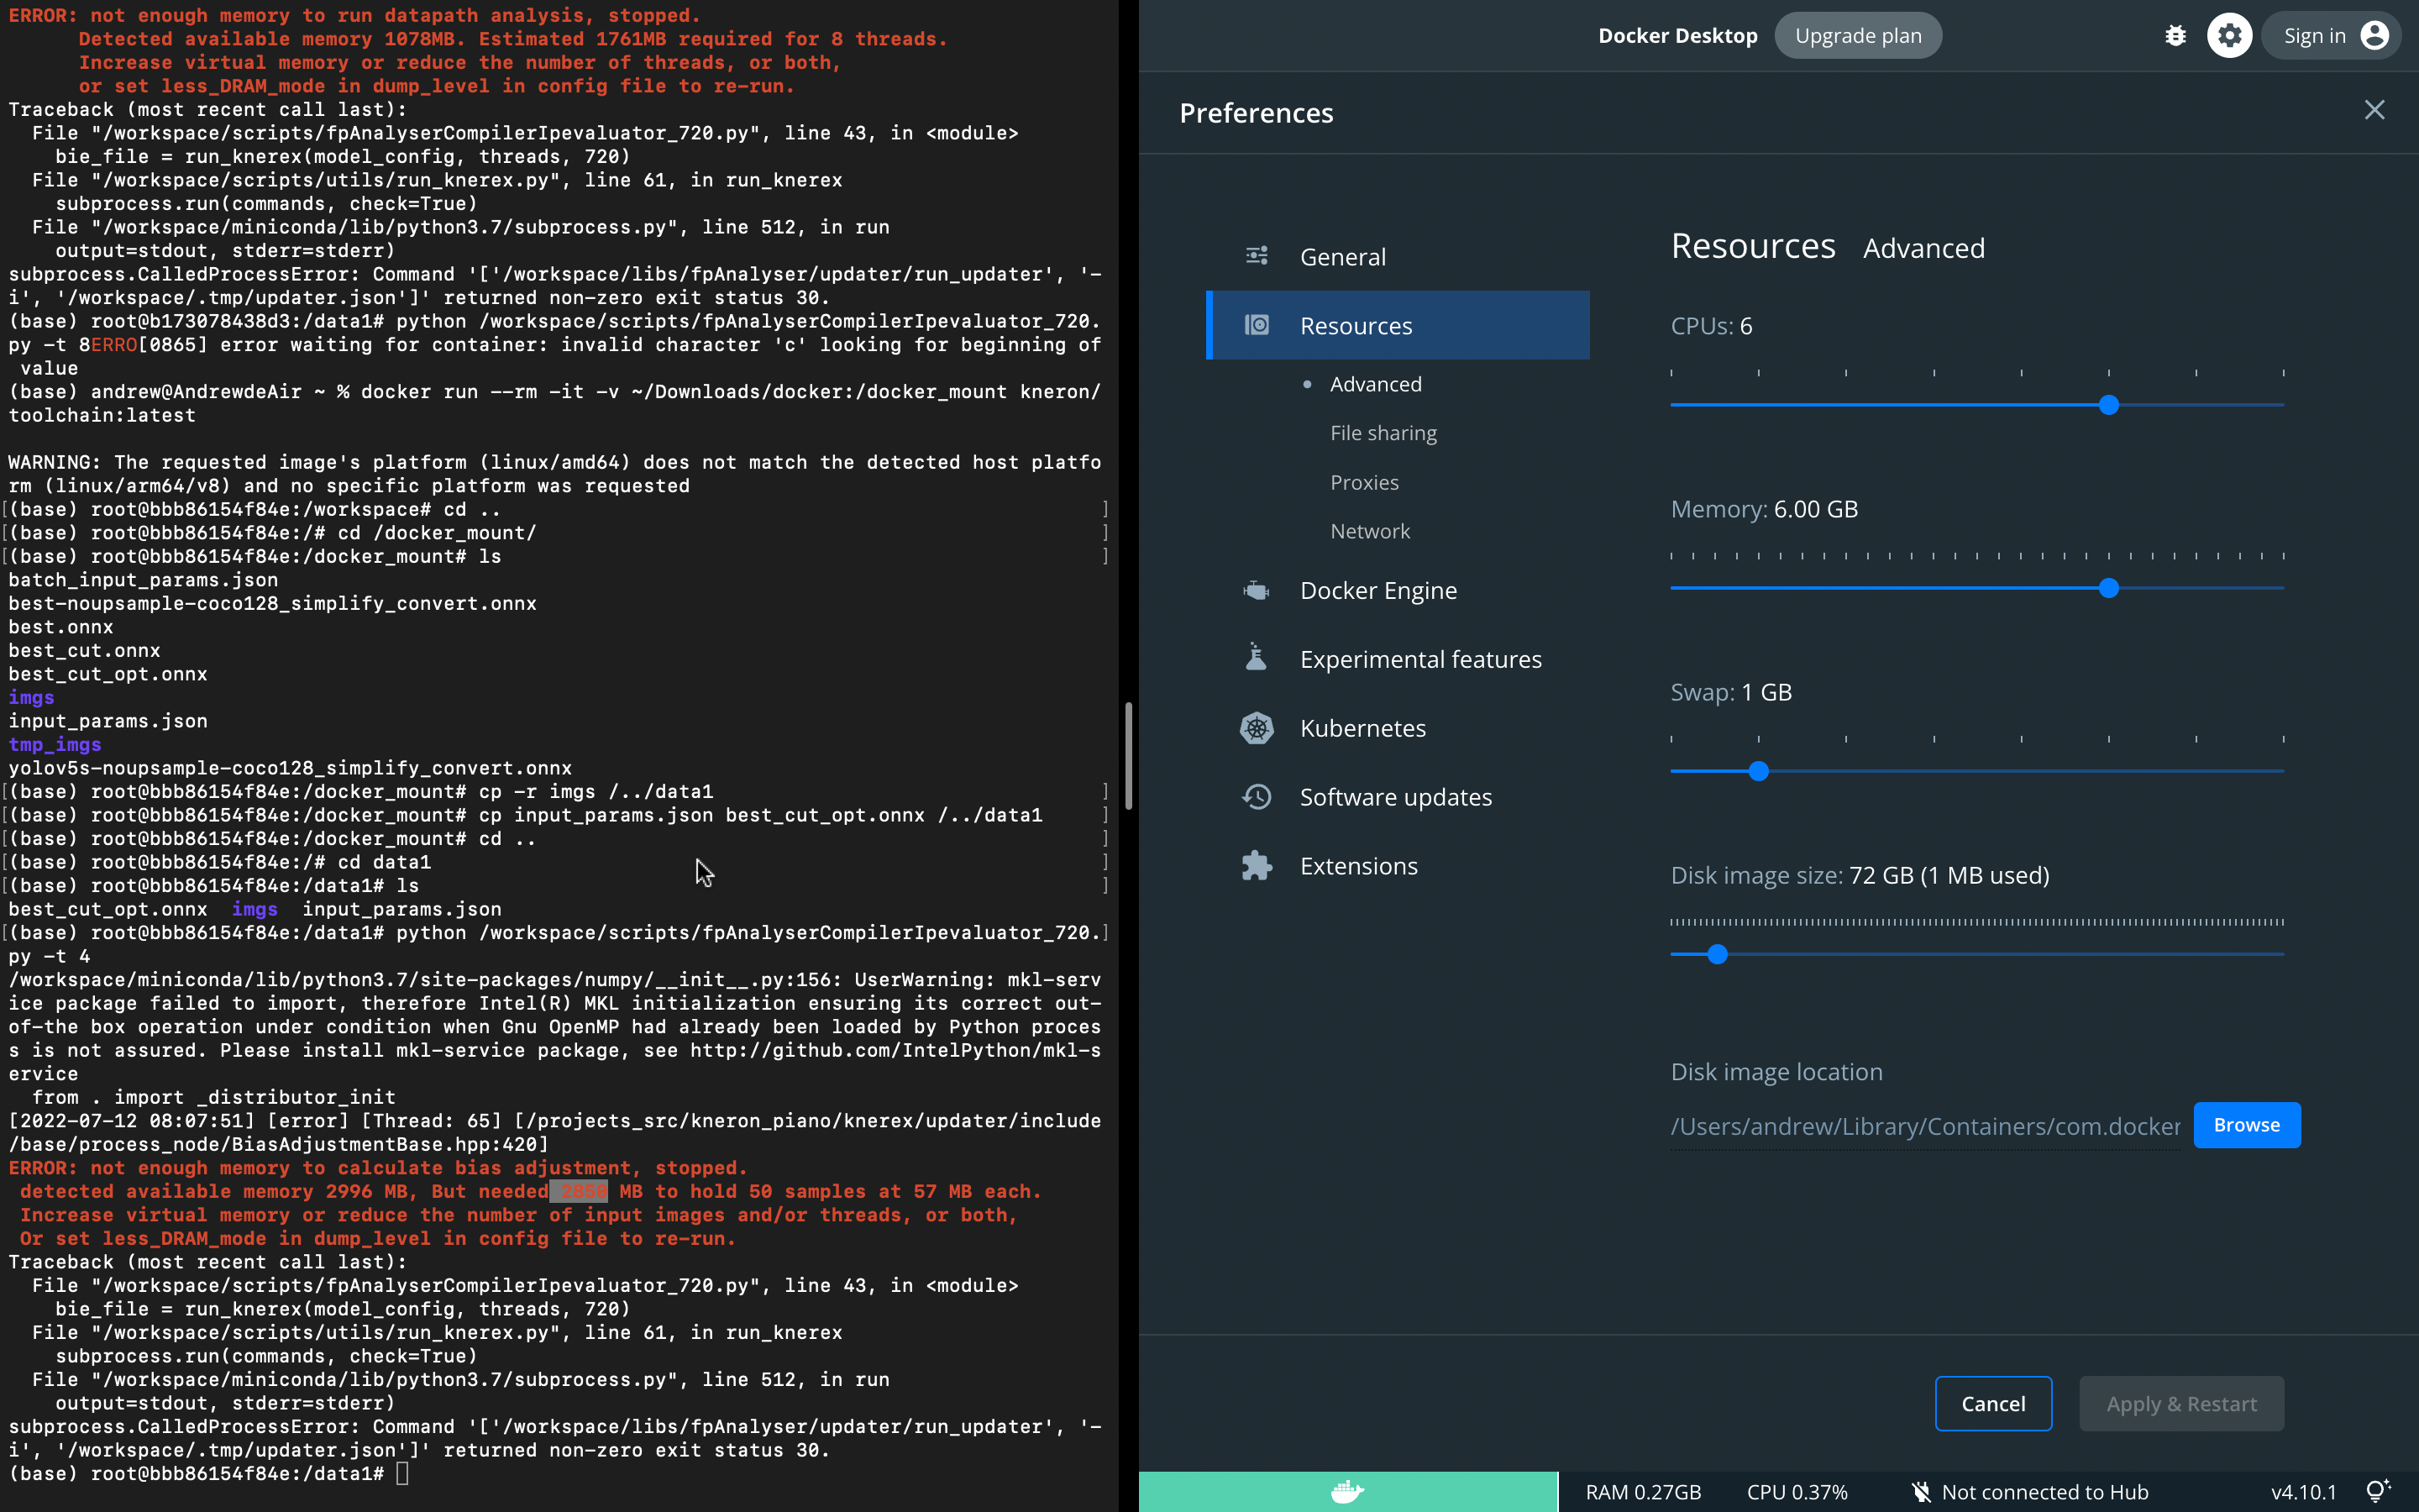Click the Swap slider handle

coord(1758,771)
